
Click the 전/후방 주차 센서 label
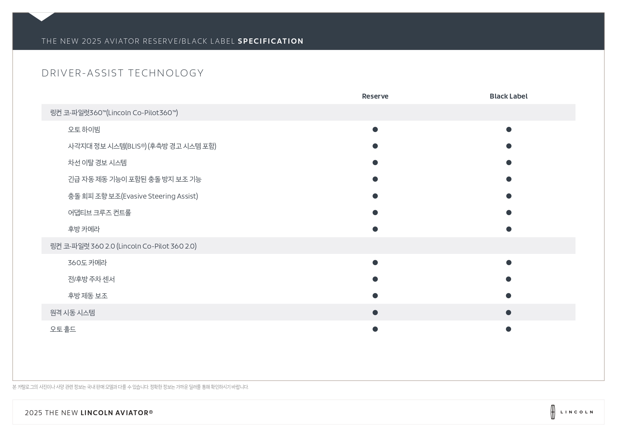click(91, 279)
